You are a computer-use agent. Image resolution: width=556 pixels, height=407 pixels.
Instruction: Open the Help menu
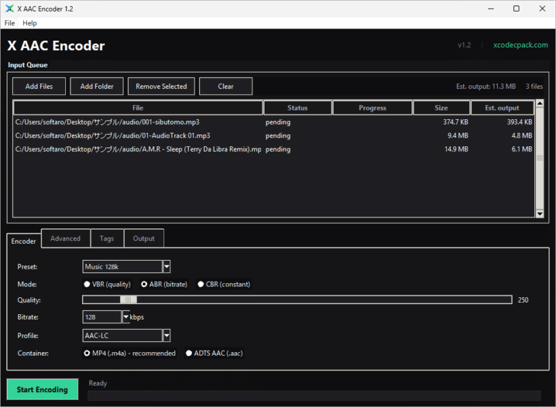click(x=29, y=23)
